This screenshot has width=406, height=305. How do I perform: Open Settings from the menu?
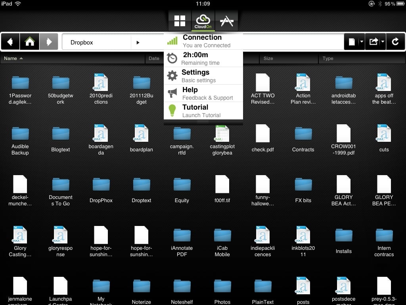203,76
